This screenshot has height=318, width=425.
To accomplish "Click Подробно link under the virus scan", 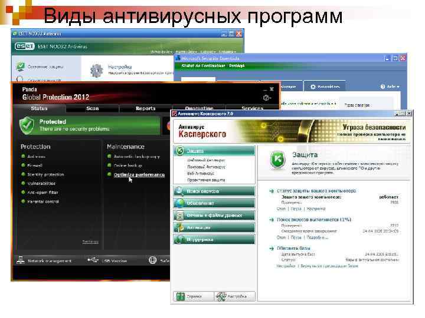I will coord(317,238).
